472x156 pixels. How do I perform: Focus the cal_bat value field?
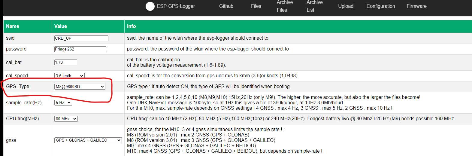pos(65,62)
